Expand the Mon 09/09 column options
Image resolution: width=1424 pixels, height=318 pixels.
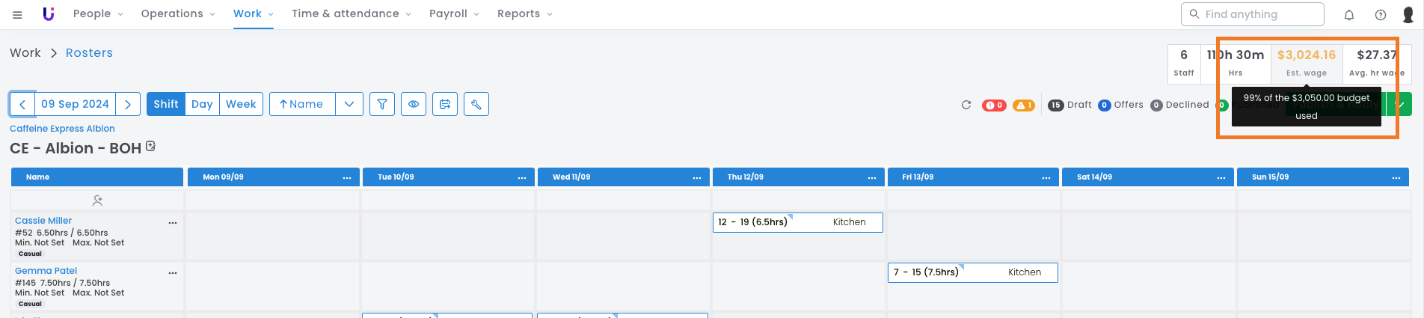(347, 177)
